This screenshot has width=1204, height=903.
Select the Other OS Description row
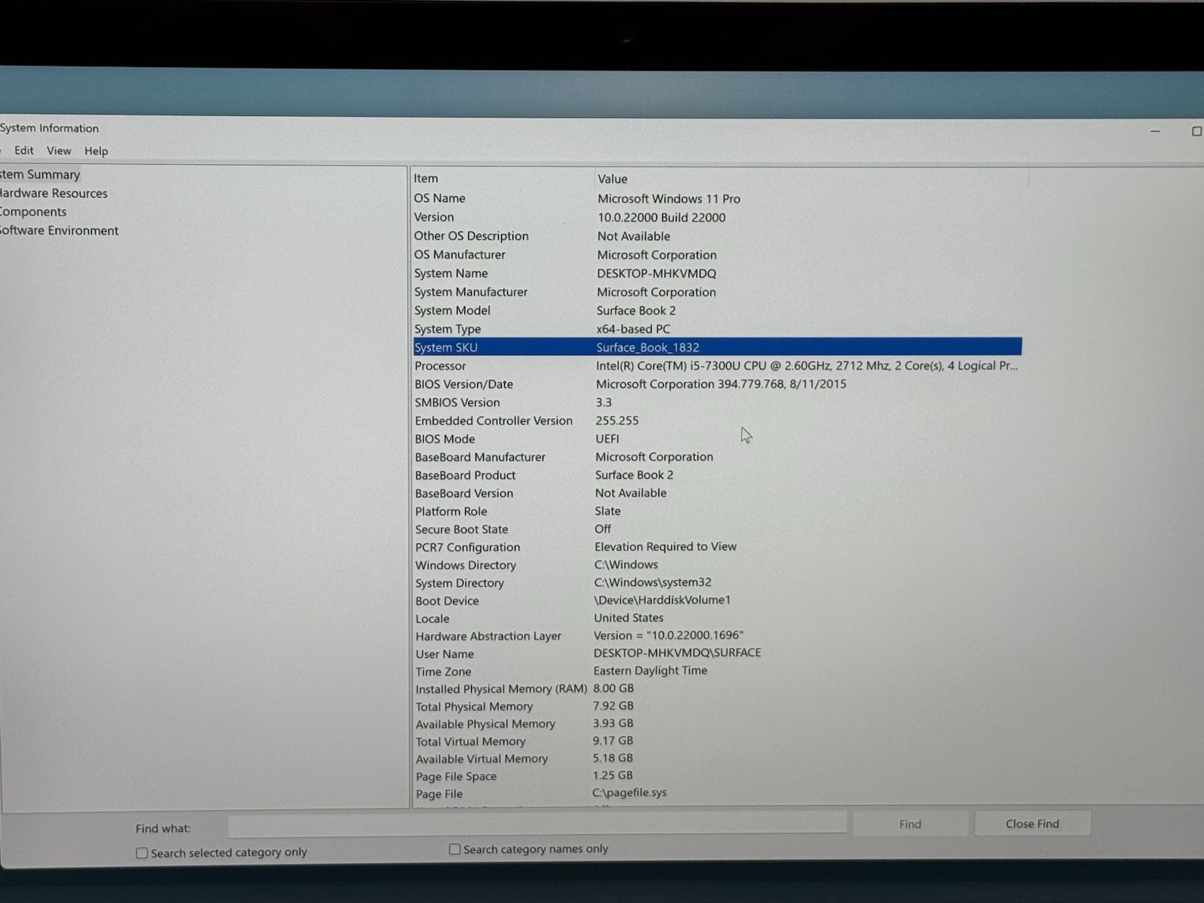[x=717, y=236]
